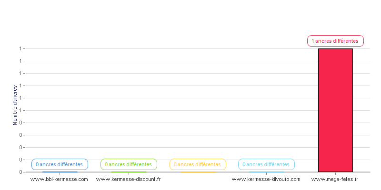
Task: Click the yellow bar with no site label
Action: pyautogui.click(x=198, y=172)
